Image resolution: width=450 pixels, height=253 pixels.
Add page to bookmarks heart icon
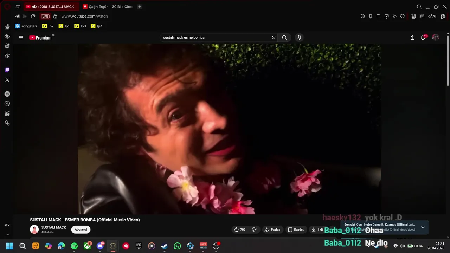[402, 16]
